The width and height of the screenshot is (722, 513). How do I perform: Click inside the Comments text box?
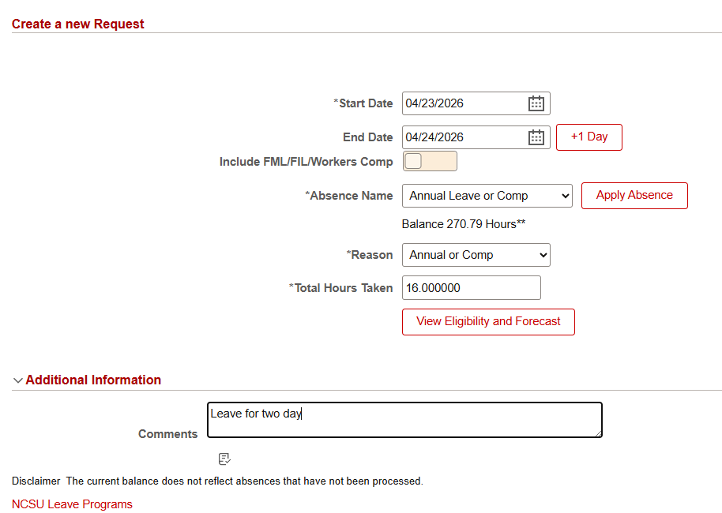(x=404, y=420)
